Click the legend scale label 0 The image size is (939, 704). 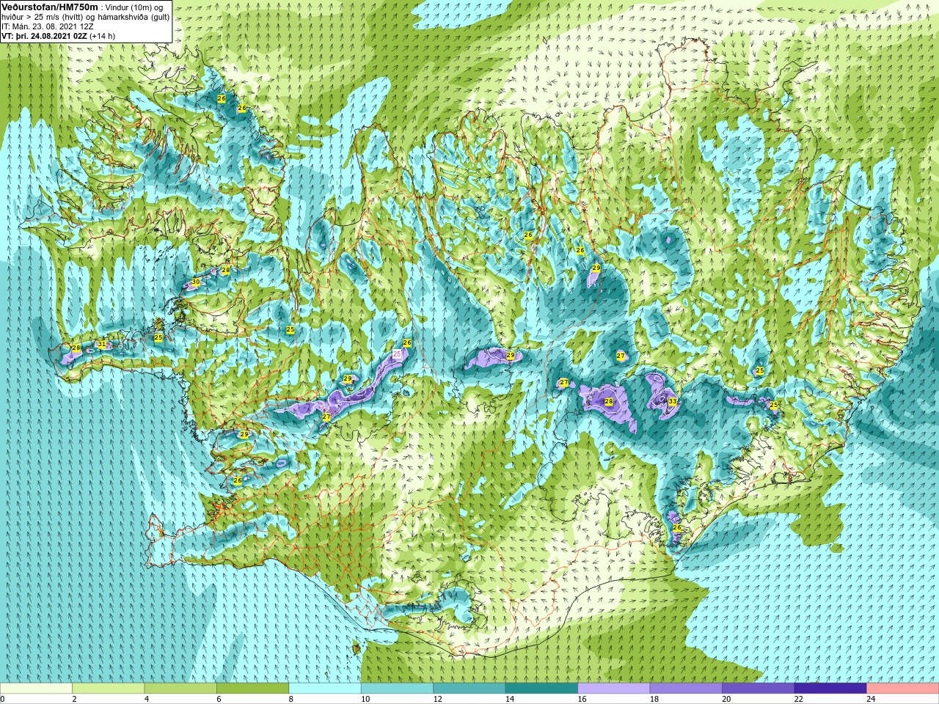coord(2,699)
